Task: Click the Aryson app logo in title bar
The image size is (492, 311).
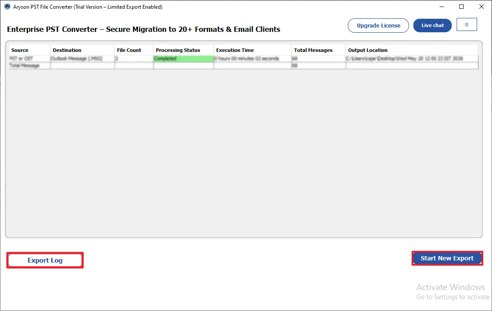Action: pos(7,7)
